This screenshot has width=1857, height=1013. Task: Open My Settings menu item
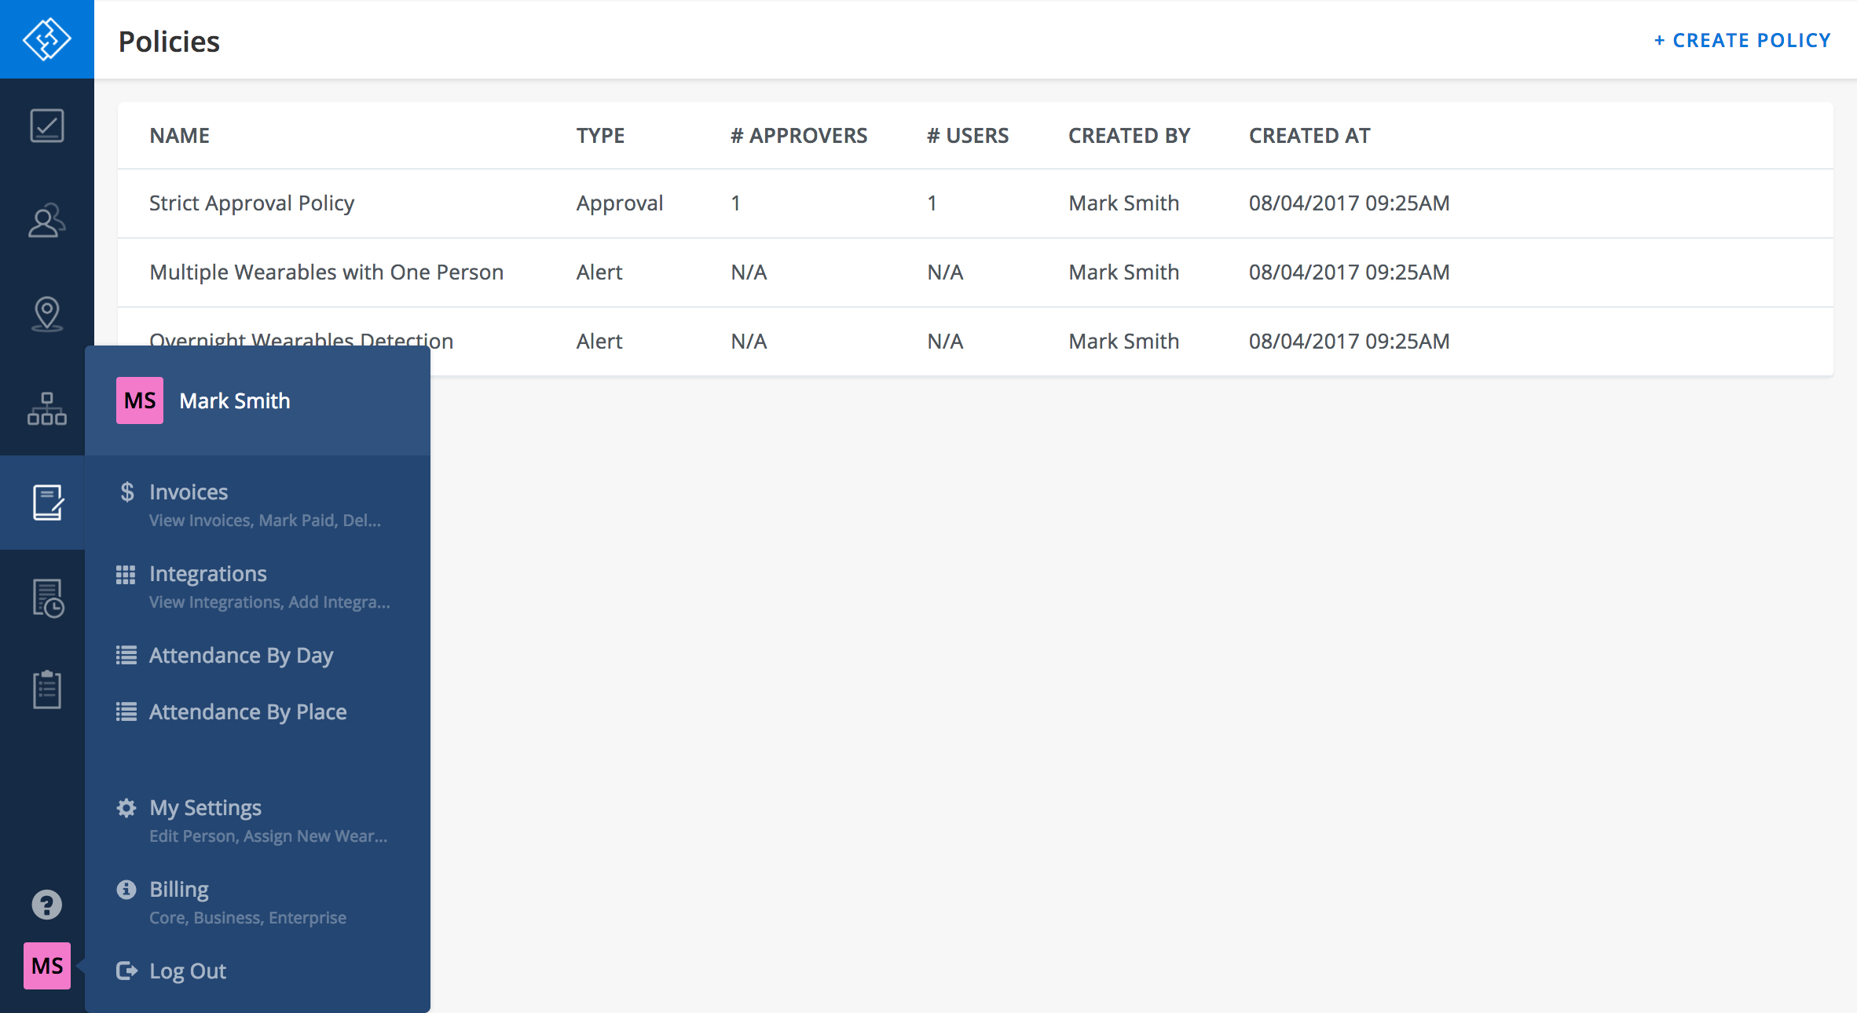coord(205,808)
